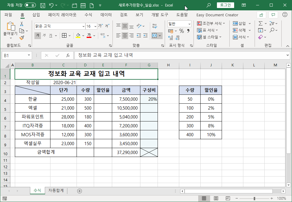The image size is (292, 202).
Task: Open 셀 스타일 dropdown
Action: [x=209, y=37]
